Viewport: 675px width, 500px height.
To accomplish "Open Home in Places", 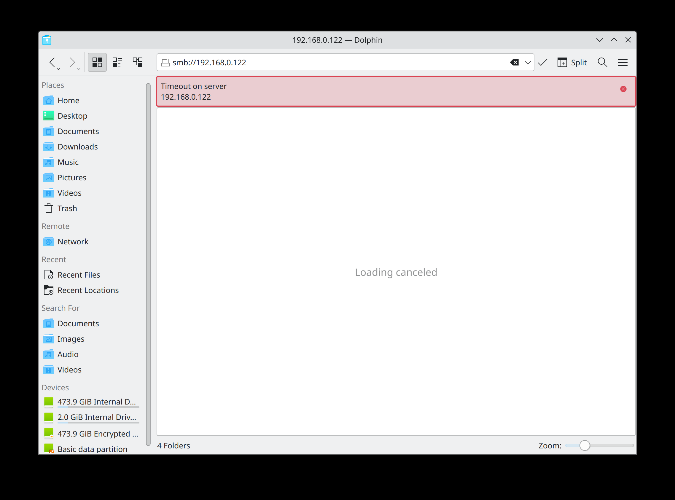I will 91,101.
